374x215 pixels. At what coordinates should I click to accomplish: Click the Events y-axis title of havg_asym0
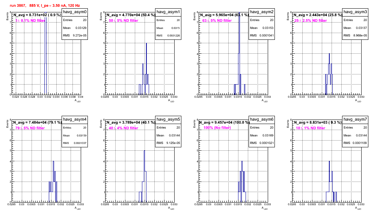coord(7,17)
